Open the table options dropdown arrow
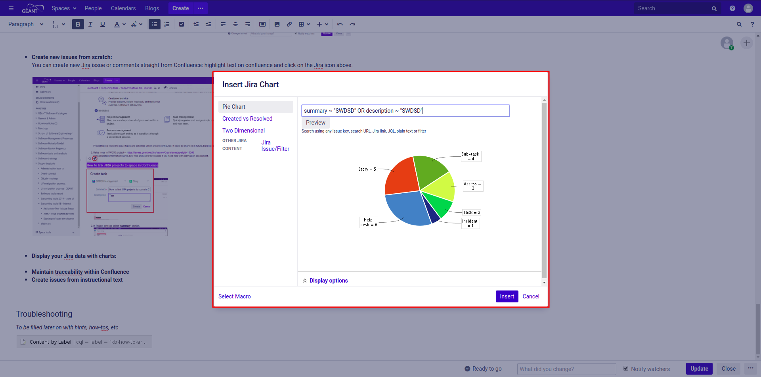Image resolution: width=761 pixels, height=377 pixels. pos(308,24)
